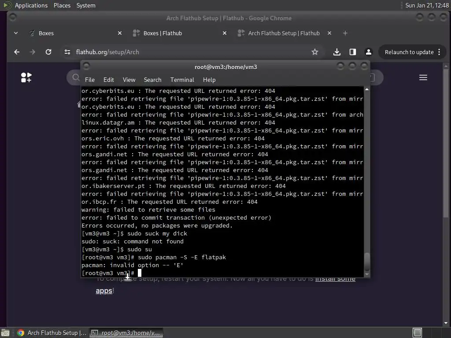Open terminal Help menu
Viewport: 451px width, 338px height.
pos(209,80)
